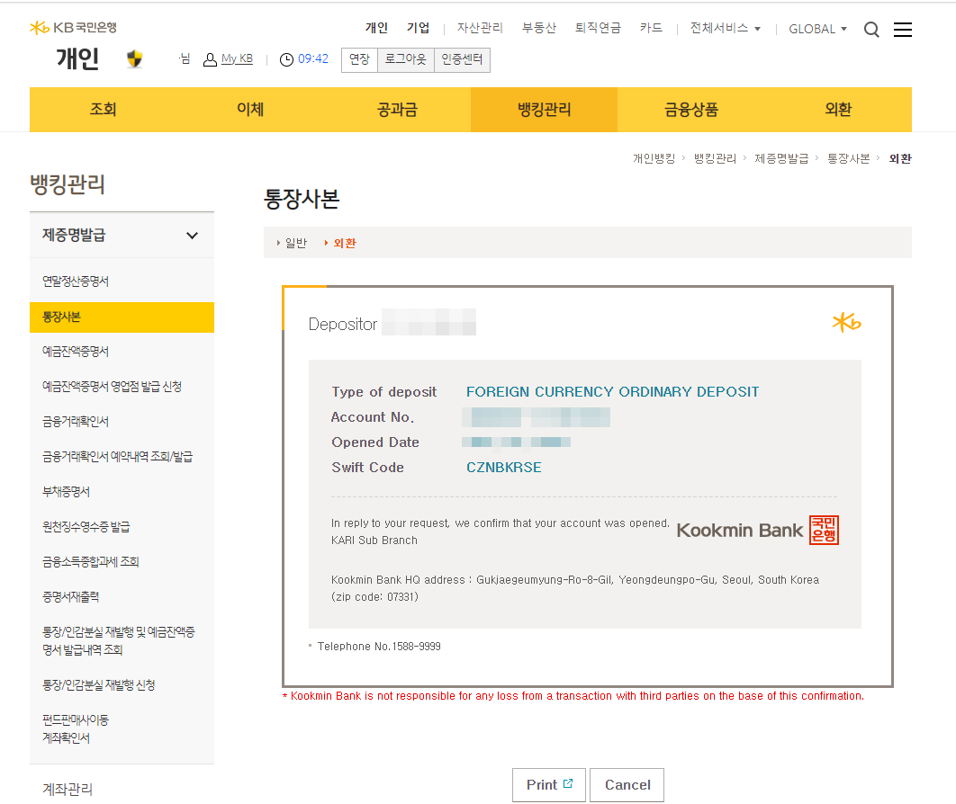The width and height of the screenshot is (956, 804).
Task: Click the Cancel button
Action: [x=627, y=784]
